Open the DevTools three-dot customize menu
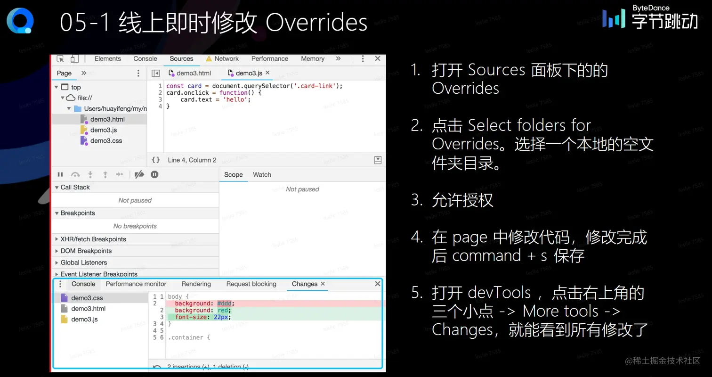712x377 pixels. click(363, 59)
